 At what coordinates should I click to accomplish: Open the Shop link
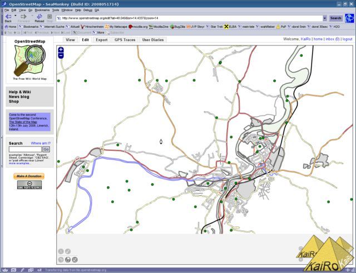[x=13, y=102]
